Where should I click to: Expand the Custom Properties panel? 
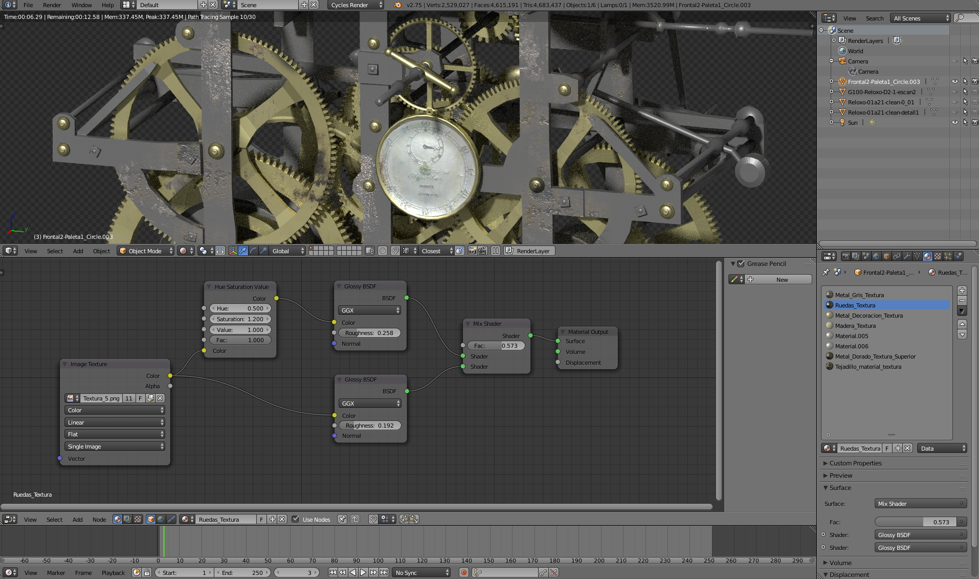(855, 463)
